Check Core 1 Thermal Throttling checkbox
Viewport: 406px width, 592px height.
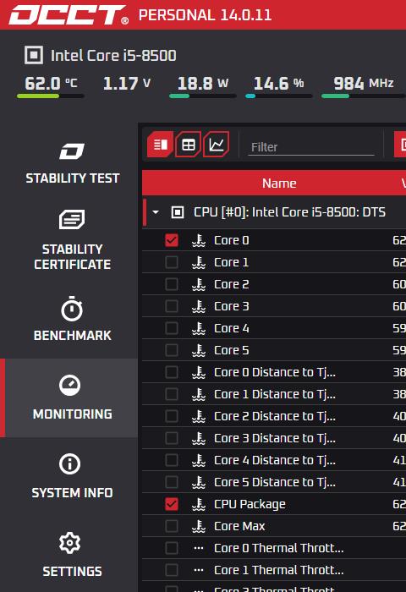pos(172,570)
